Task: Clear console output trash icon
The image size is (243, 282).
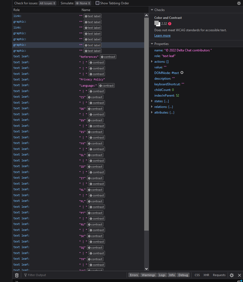Action: coord(17,275)
